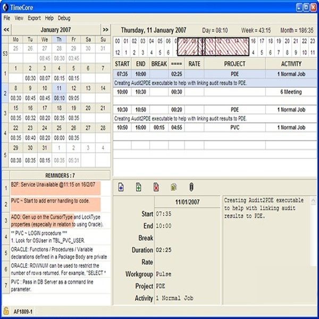Viewport: 319px width, 319px height.
Task: Click the empty Break field
Action: 187,238
